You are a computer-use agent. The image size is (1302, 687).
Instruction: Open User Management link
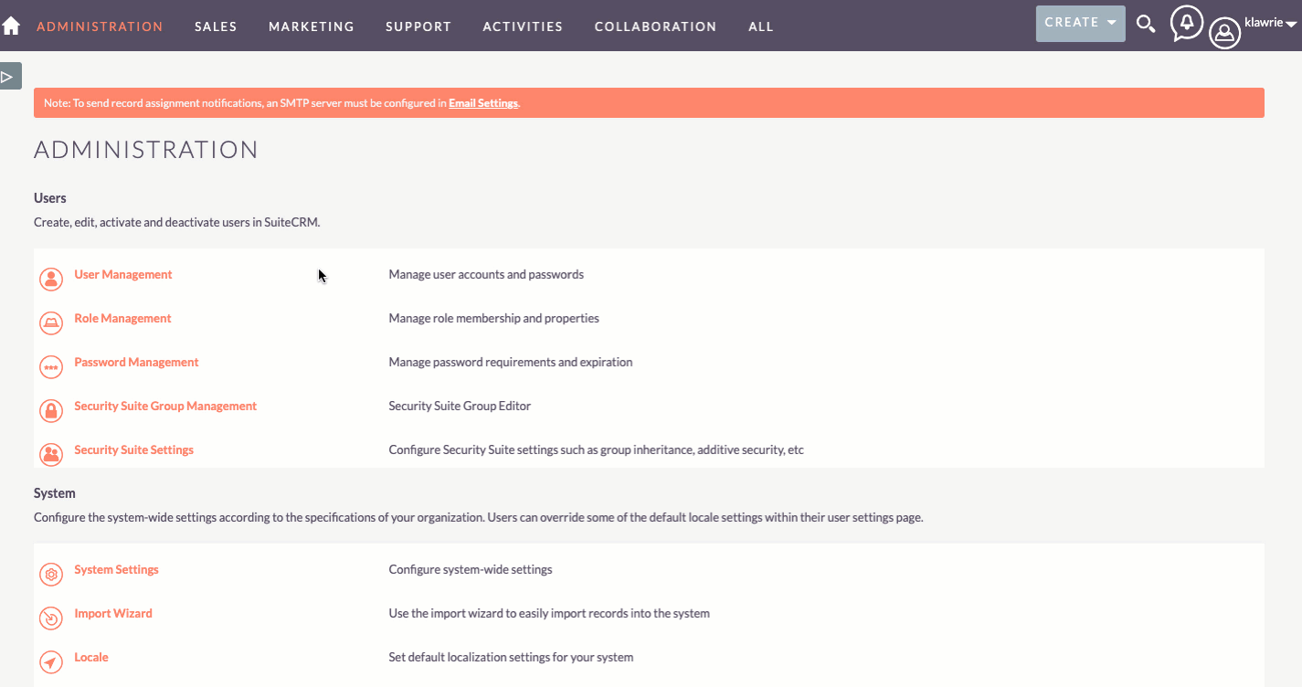click(123, 274)
